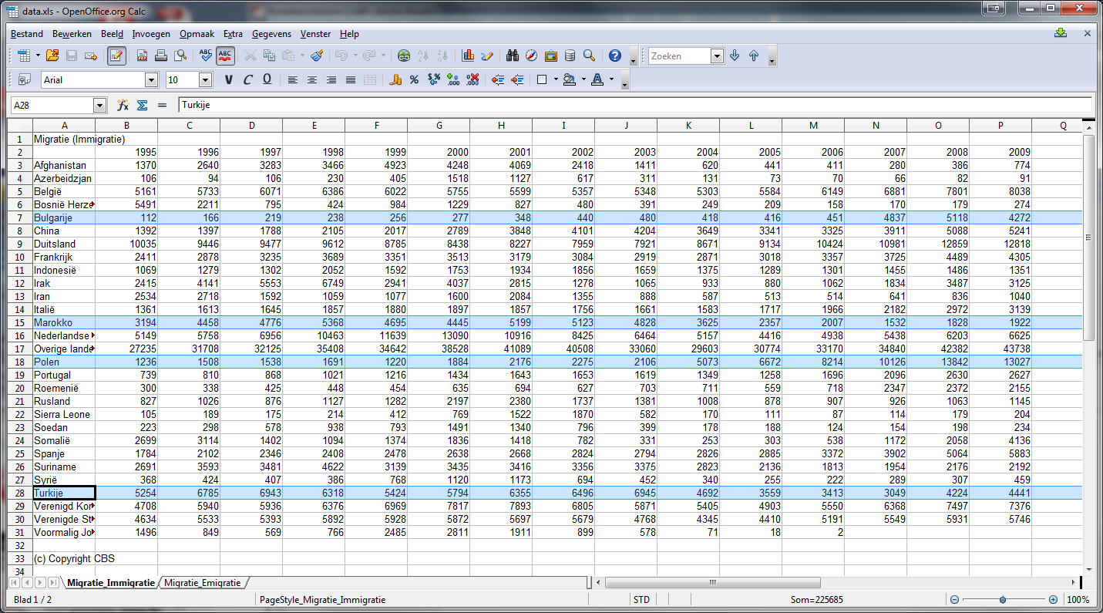Expand the Name Box dropdown

(99, 105)
